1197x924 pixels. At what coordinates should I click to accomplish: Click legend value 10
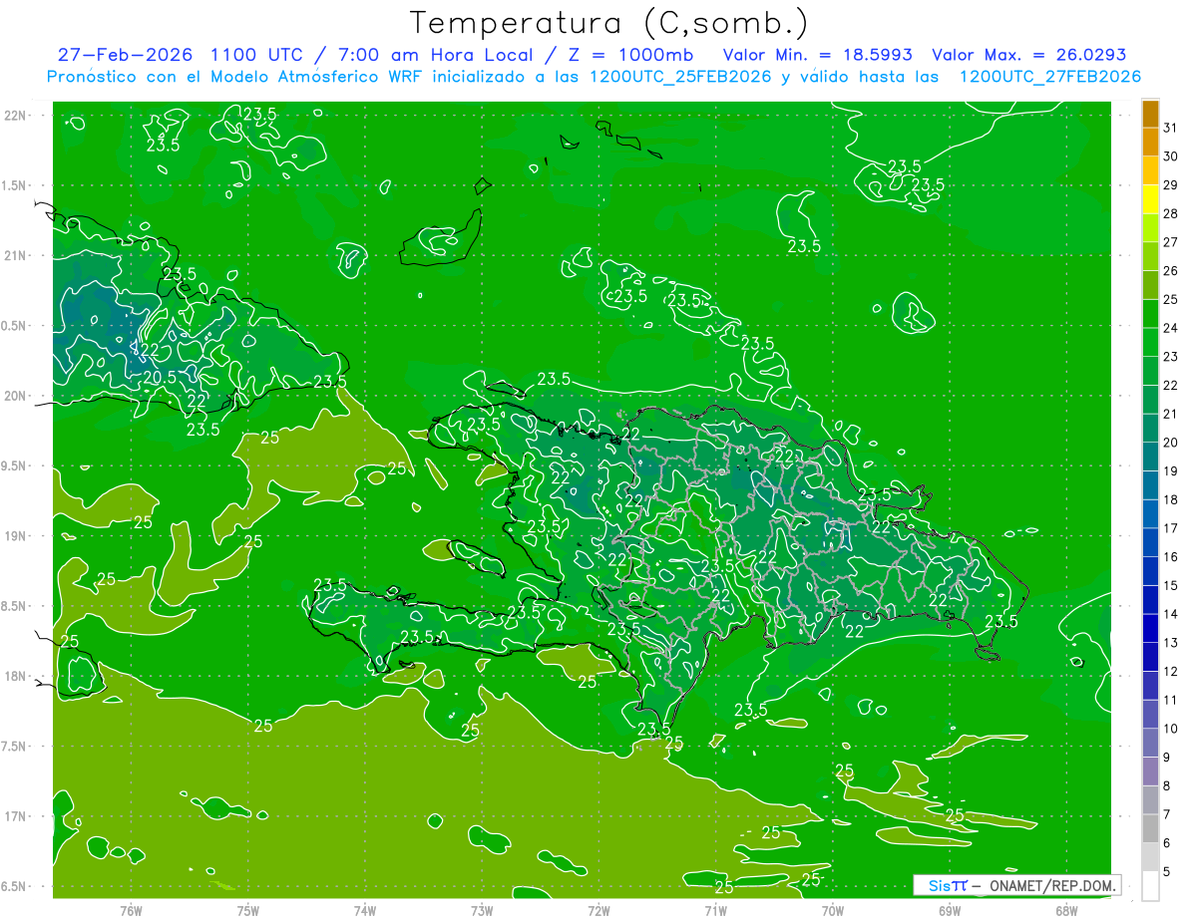pyautogui.click(x=1170, y=729)
